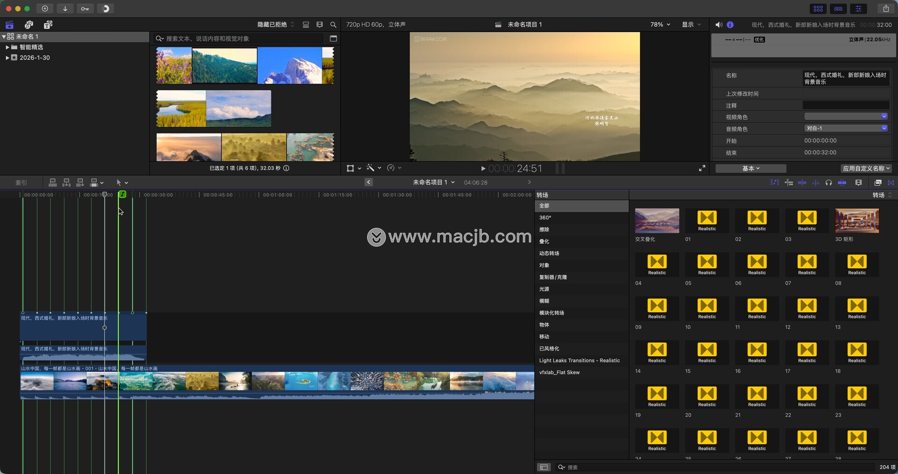This screenshot has height=474, width=898.
Task: Click the import media arrow icon
Action: (x=65, y=8)
